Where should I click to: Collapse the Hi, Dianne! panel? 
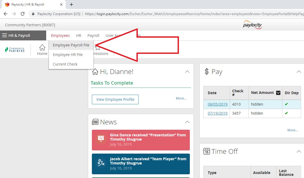tap(187, 72)
